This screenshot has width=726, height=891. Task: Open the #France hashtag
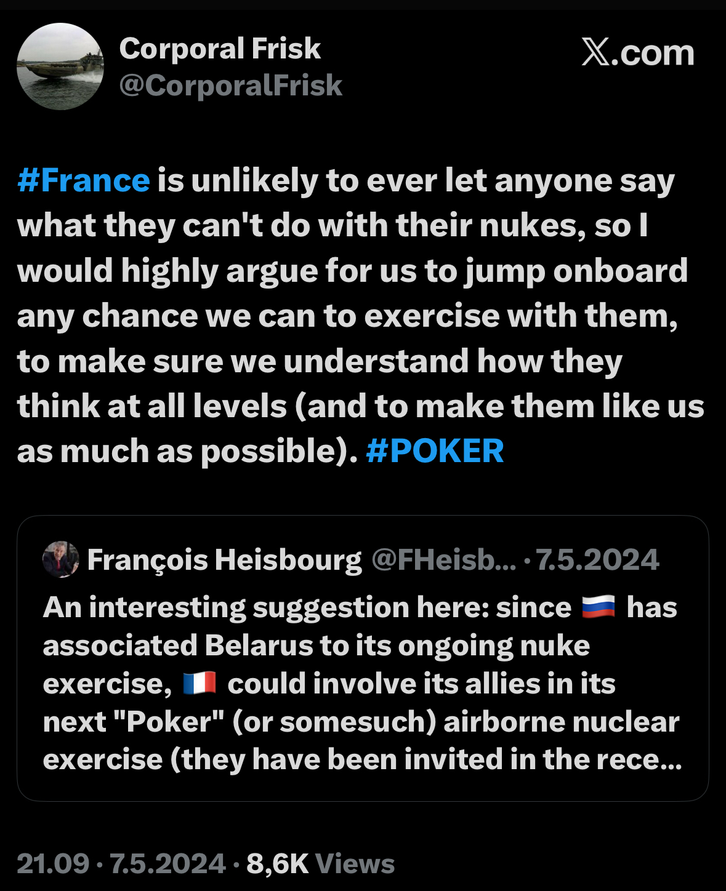click(x=84, y=181)
